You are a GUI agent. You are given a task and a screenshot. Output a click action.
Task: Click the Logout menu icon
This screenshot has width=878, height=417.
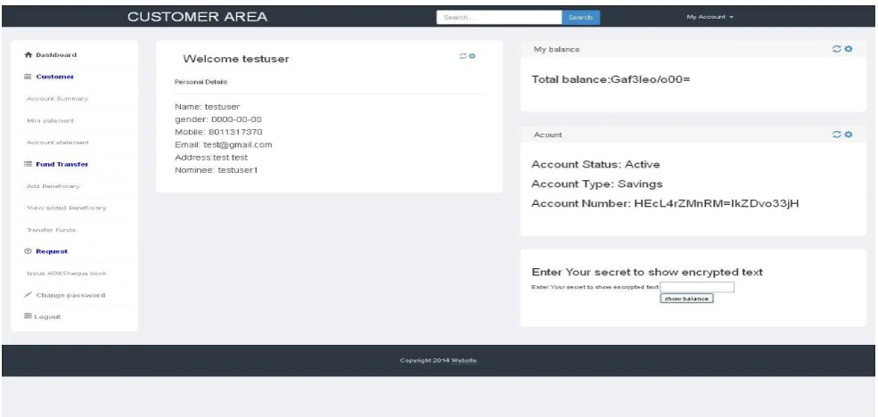[28, 316]
